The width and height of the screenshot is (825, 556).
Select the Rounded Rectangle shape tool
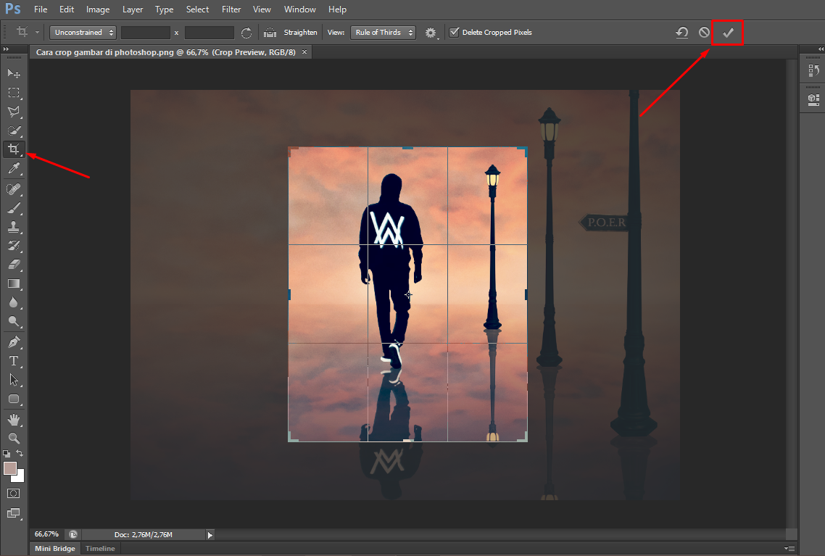[14, 399]
